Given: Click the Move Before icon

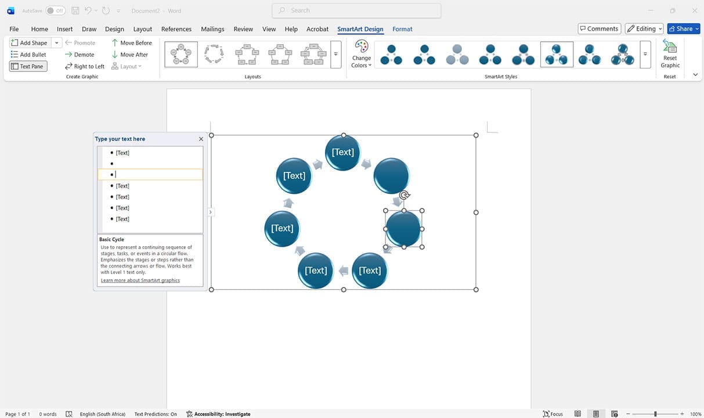Looking at the screenshot, I should pos(132,42).
